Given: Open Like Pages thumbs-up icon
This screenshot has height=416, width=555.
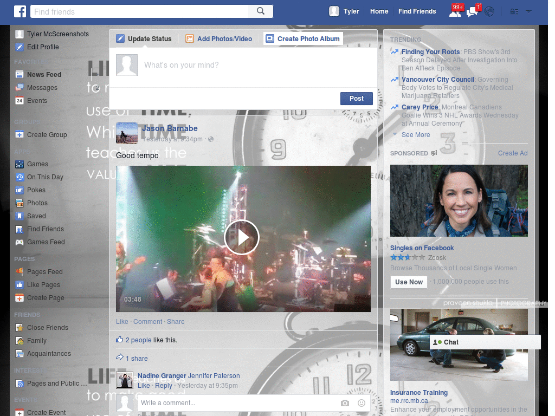Looking at the screenshot, I should tap(20, 285).
